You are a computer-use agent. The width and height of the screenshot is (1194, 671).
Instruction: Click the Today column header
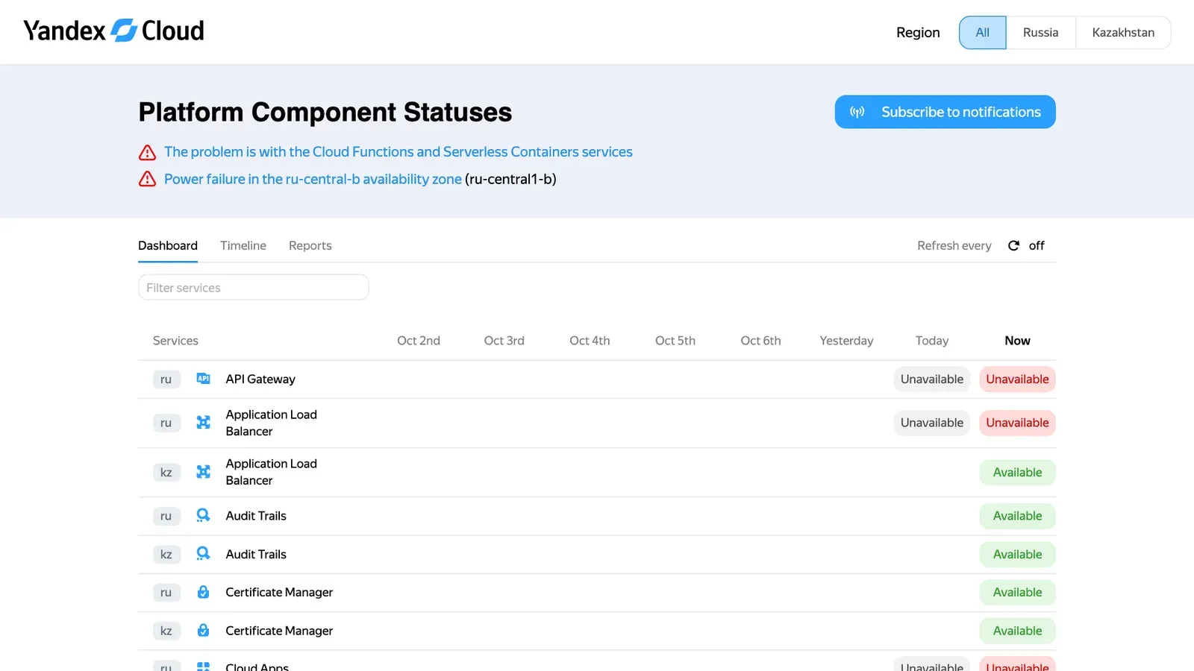click(932, 341)
